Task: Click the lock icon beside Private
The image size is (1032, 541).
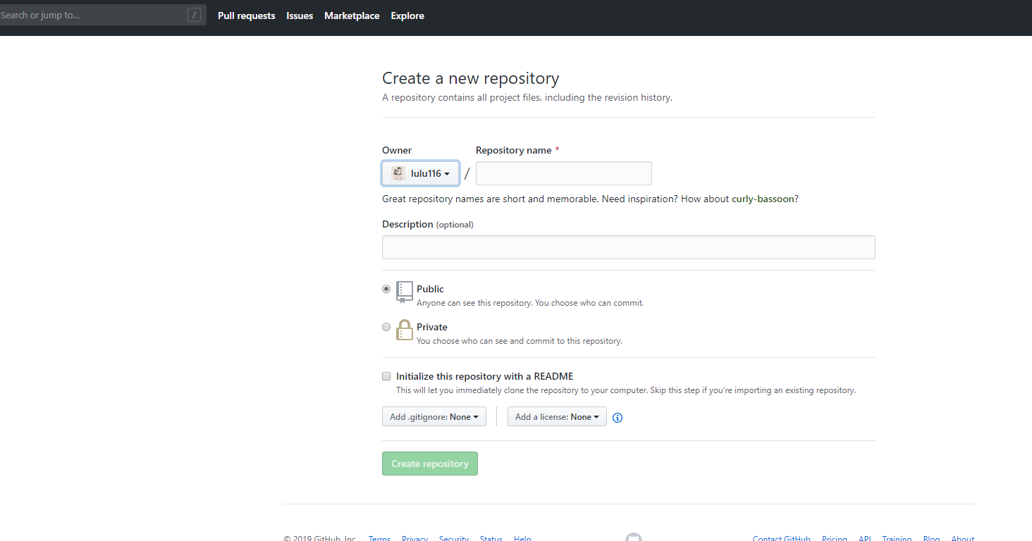Action: click(x=404, y=330)
